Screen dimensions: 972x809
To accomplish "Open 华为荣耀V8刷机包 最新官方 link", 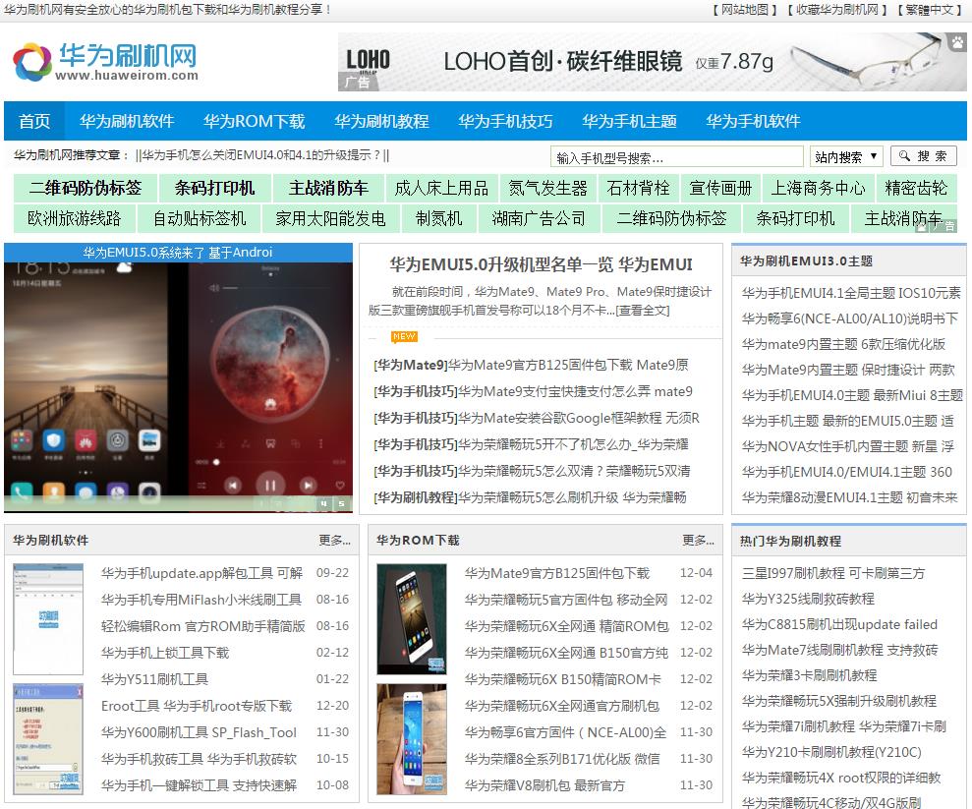I will pyautogui.click(x=544, y=784).
